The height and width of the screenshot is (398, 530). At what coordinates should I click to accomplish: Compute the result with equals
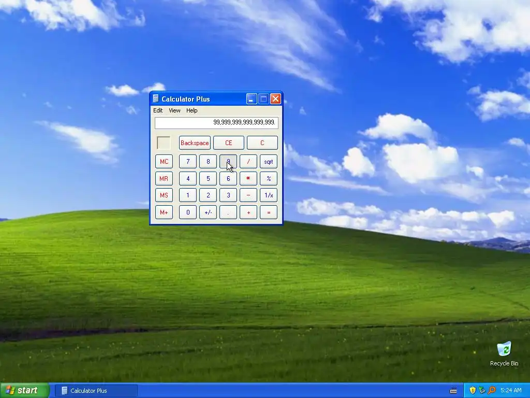click(269, 212)
